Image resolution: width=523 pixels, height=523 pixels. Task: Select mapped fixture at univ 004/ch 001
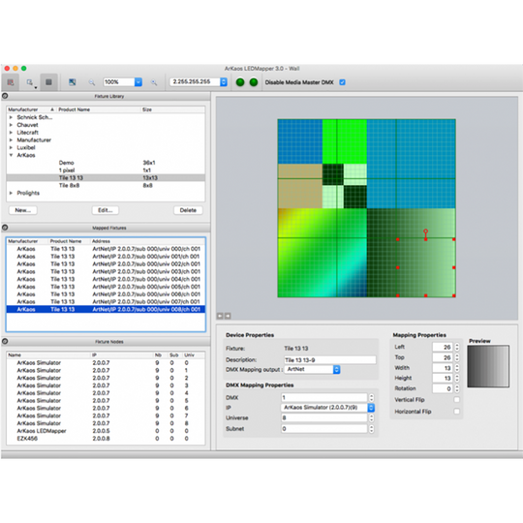tap(106, 279)
